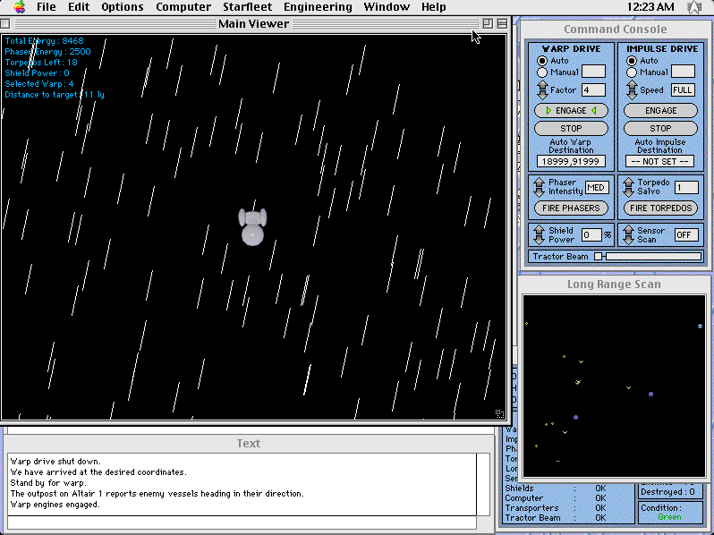Click Auto Warp Destination 18999,91999 field
Viewport: 714px width, 535px height.
tap(571, 161)
